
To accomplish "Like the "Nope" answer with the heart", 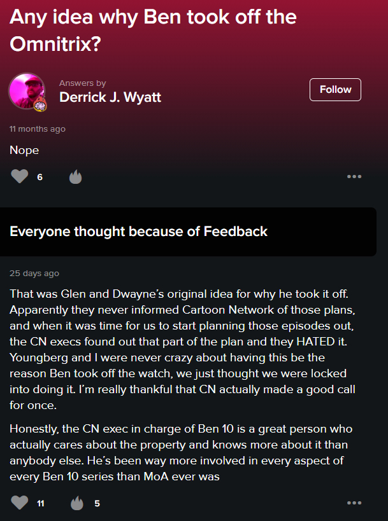I will click(20, 176).
